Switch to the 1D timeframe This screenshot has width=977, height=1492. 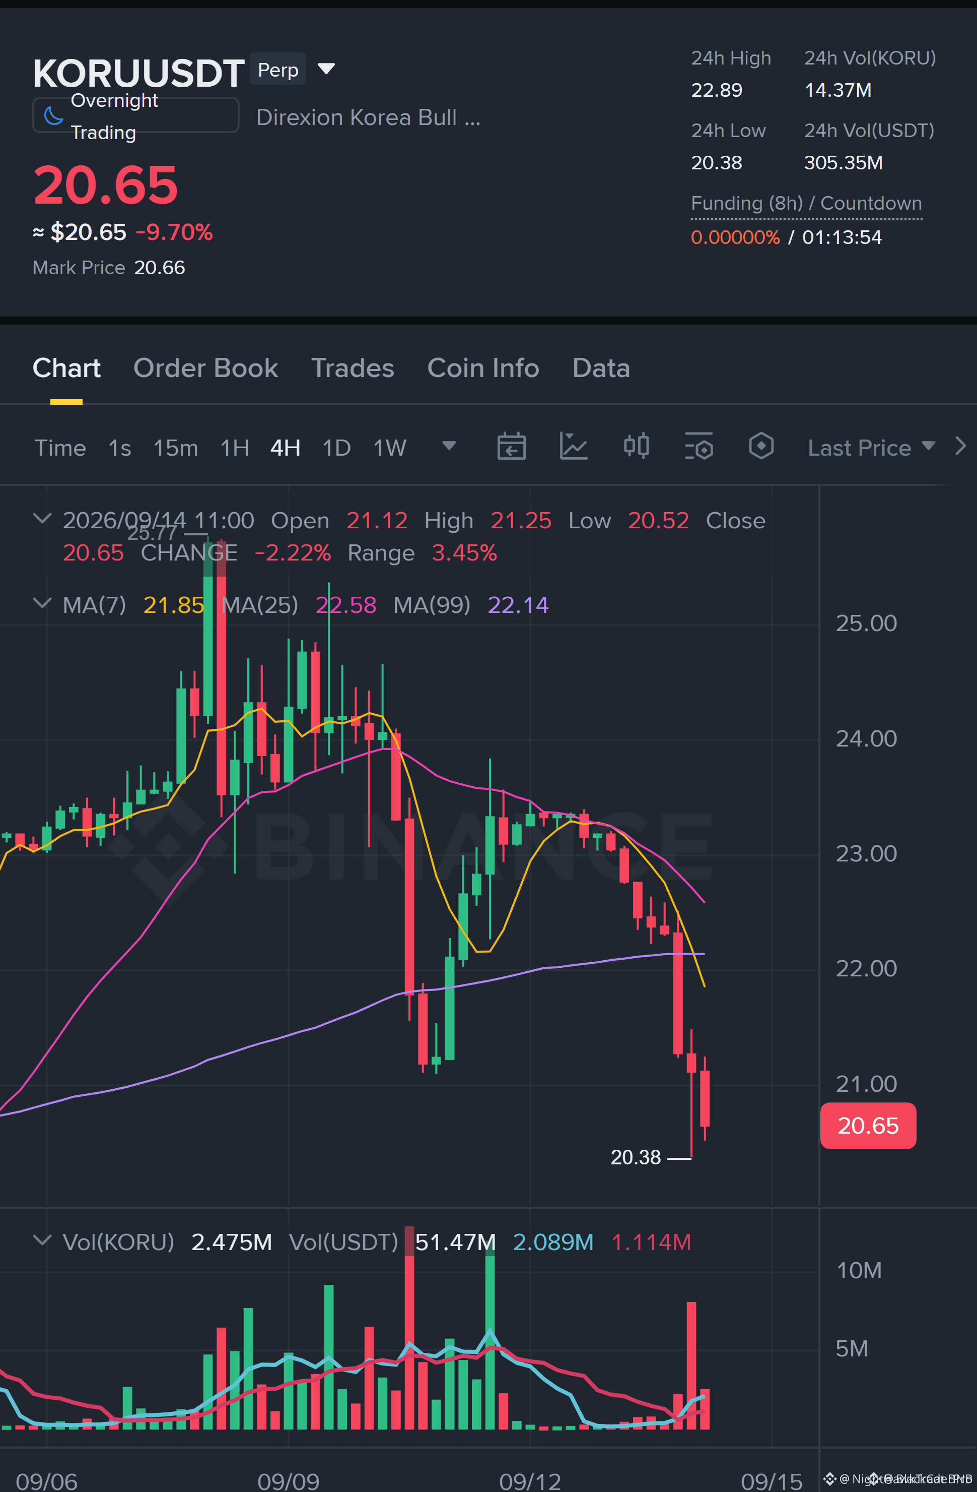[336, 448]
